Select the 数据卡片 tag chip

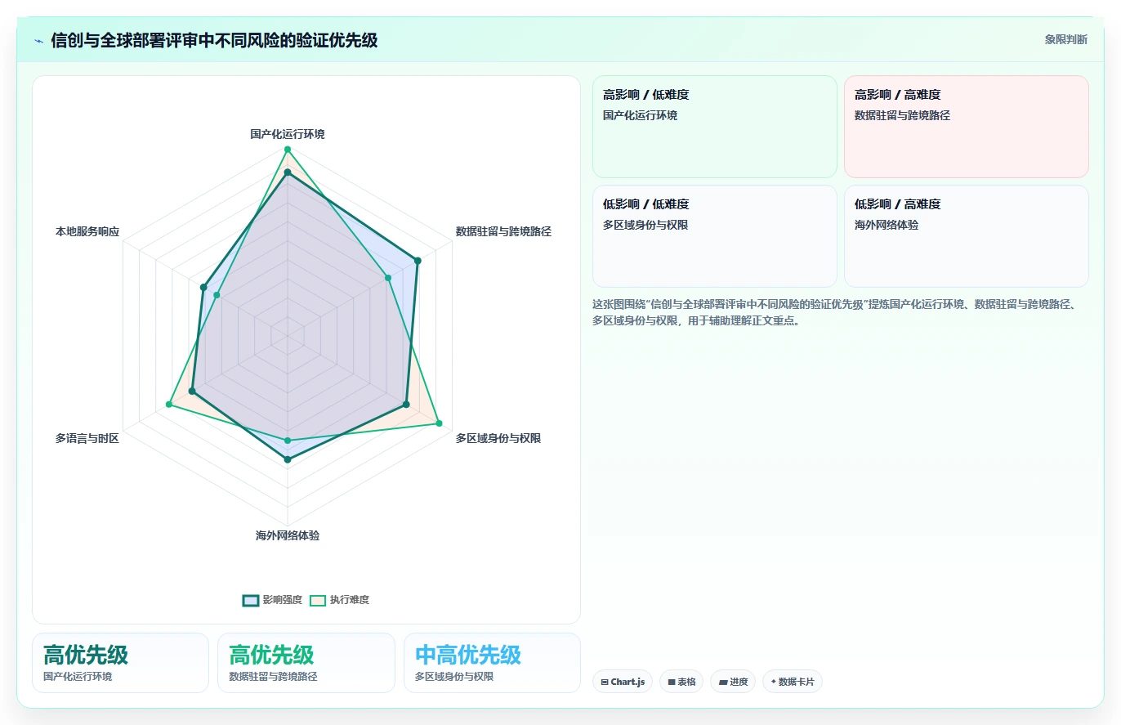(793, 682)
